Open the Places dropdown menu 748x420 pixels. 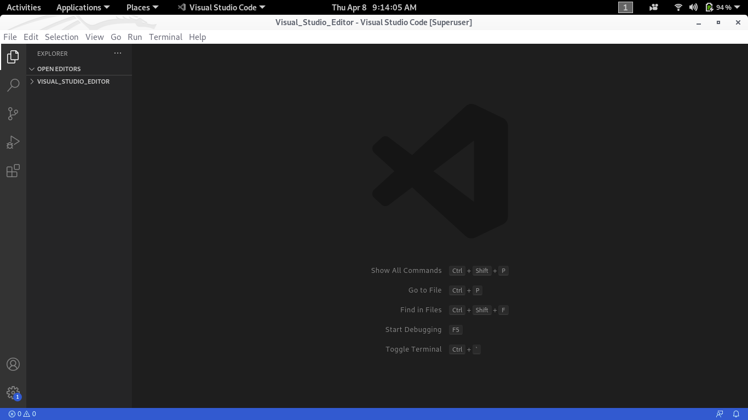pyautogui.click(x=142, y=7)
